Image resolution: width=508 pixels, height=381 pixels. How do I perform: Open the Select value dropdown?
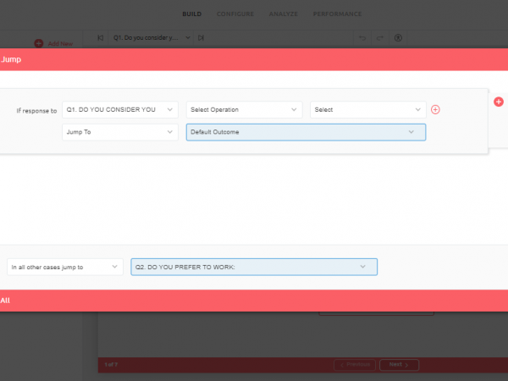(367, 110)
